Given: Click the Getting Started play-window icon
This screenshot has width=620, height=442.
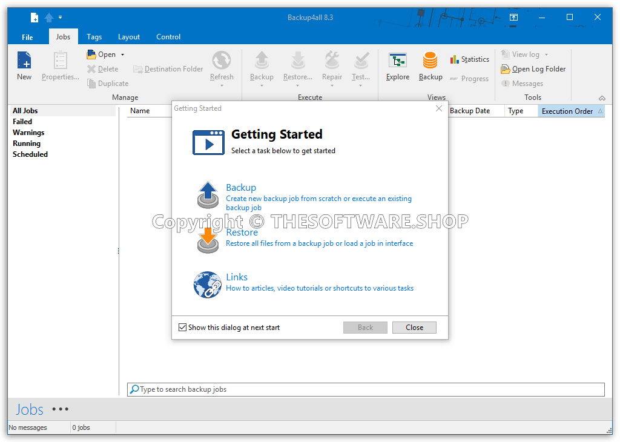Looking at the screenshot, I should click(x=208, y=142).
